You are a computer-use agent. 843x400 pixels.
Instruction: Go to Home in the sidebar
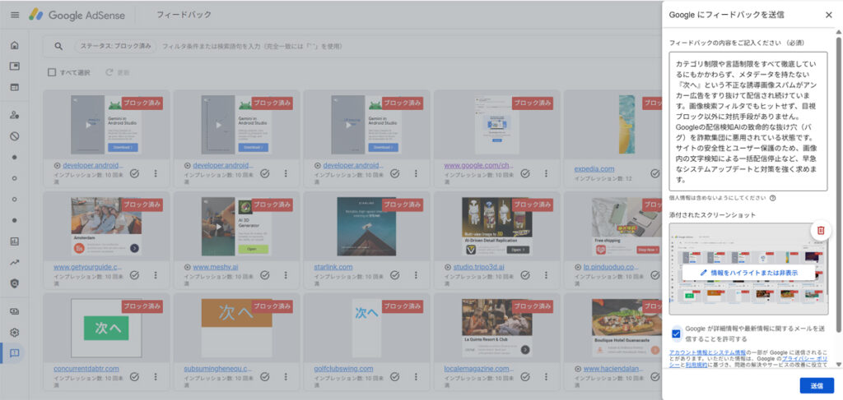point(15,45)
